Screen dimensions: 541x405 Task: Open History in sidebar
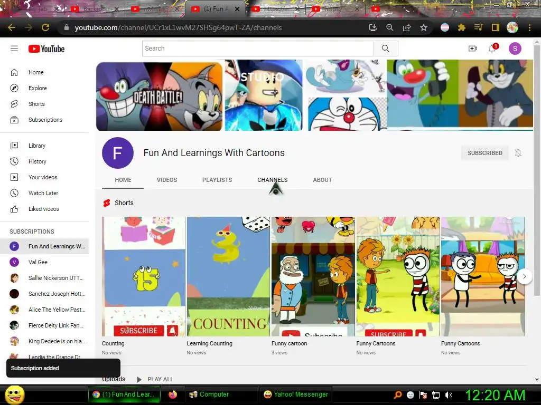(x=44, y=161)
